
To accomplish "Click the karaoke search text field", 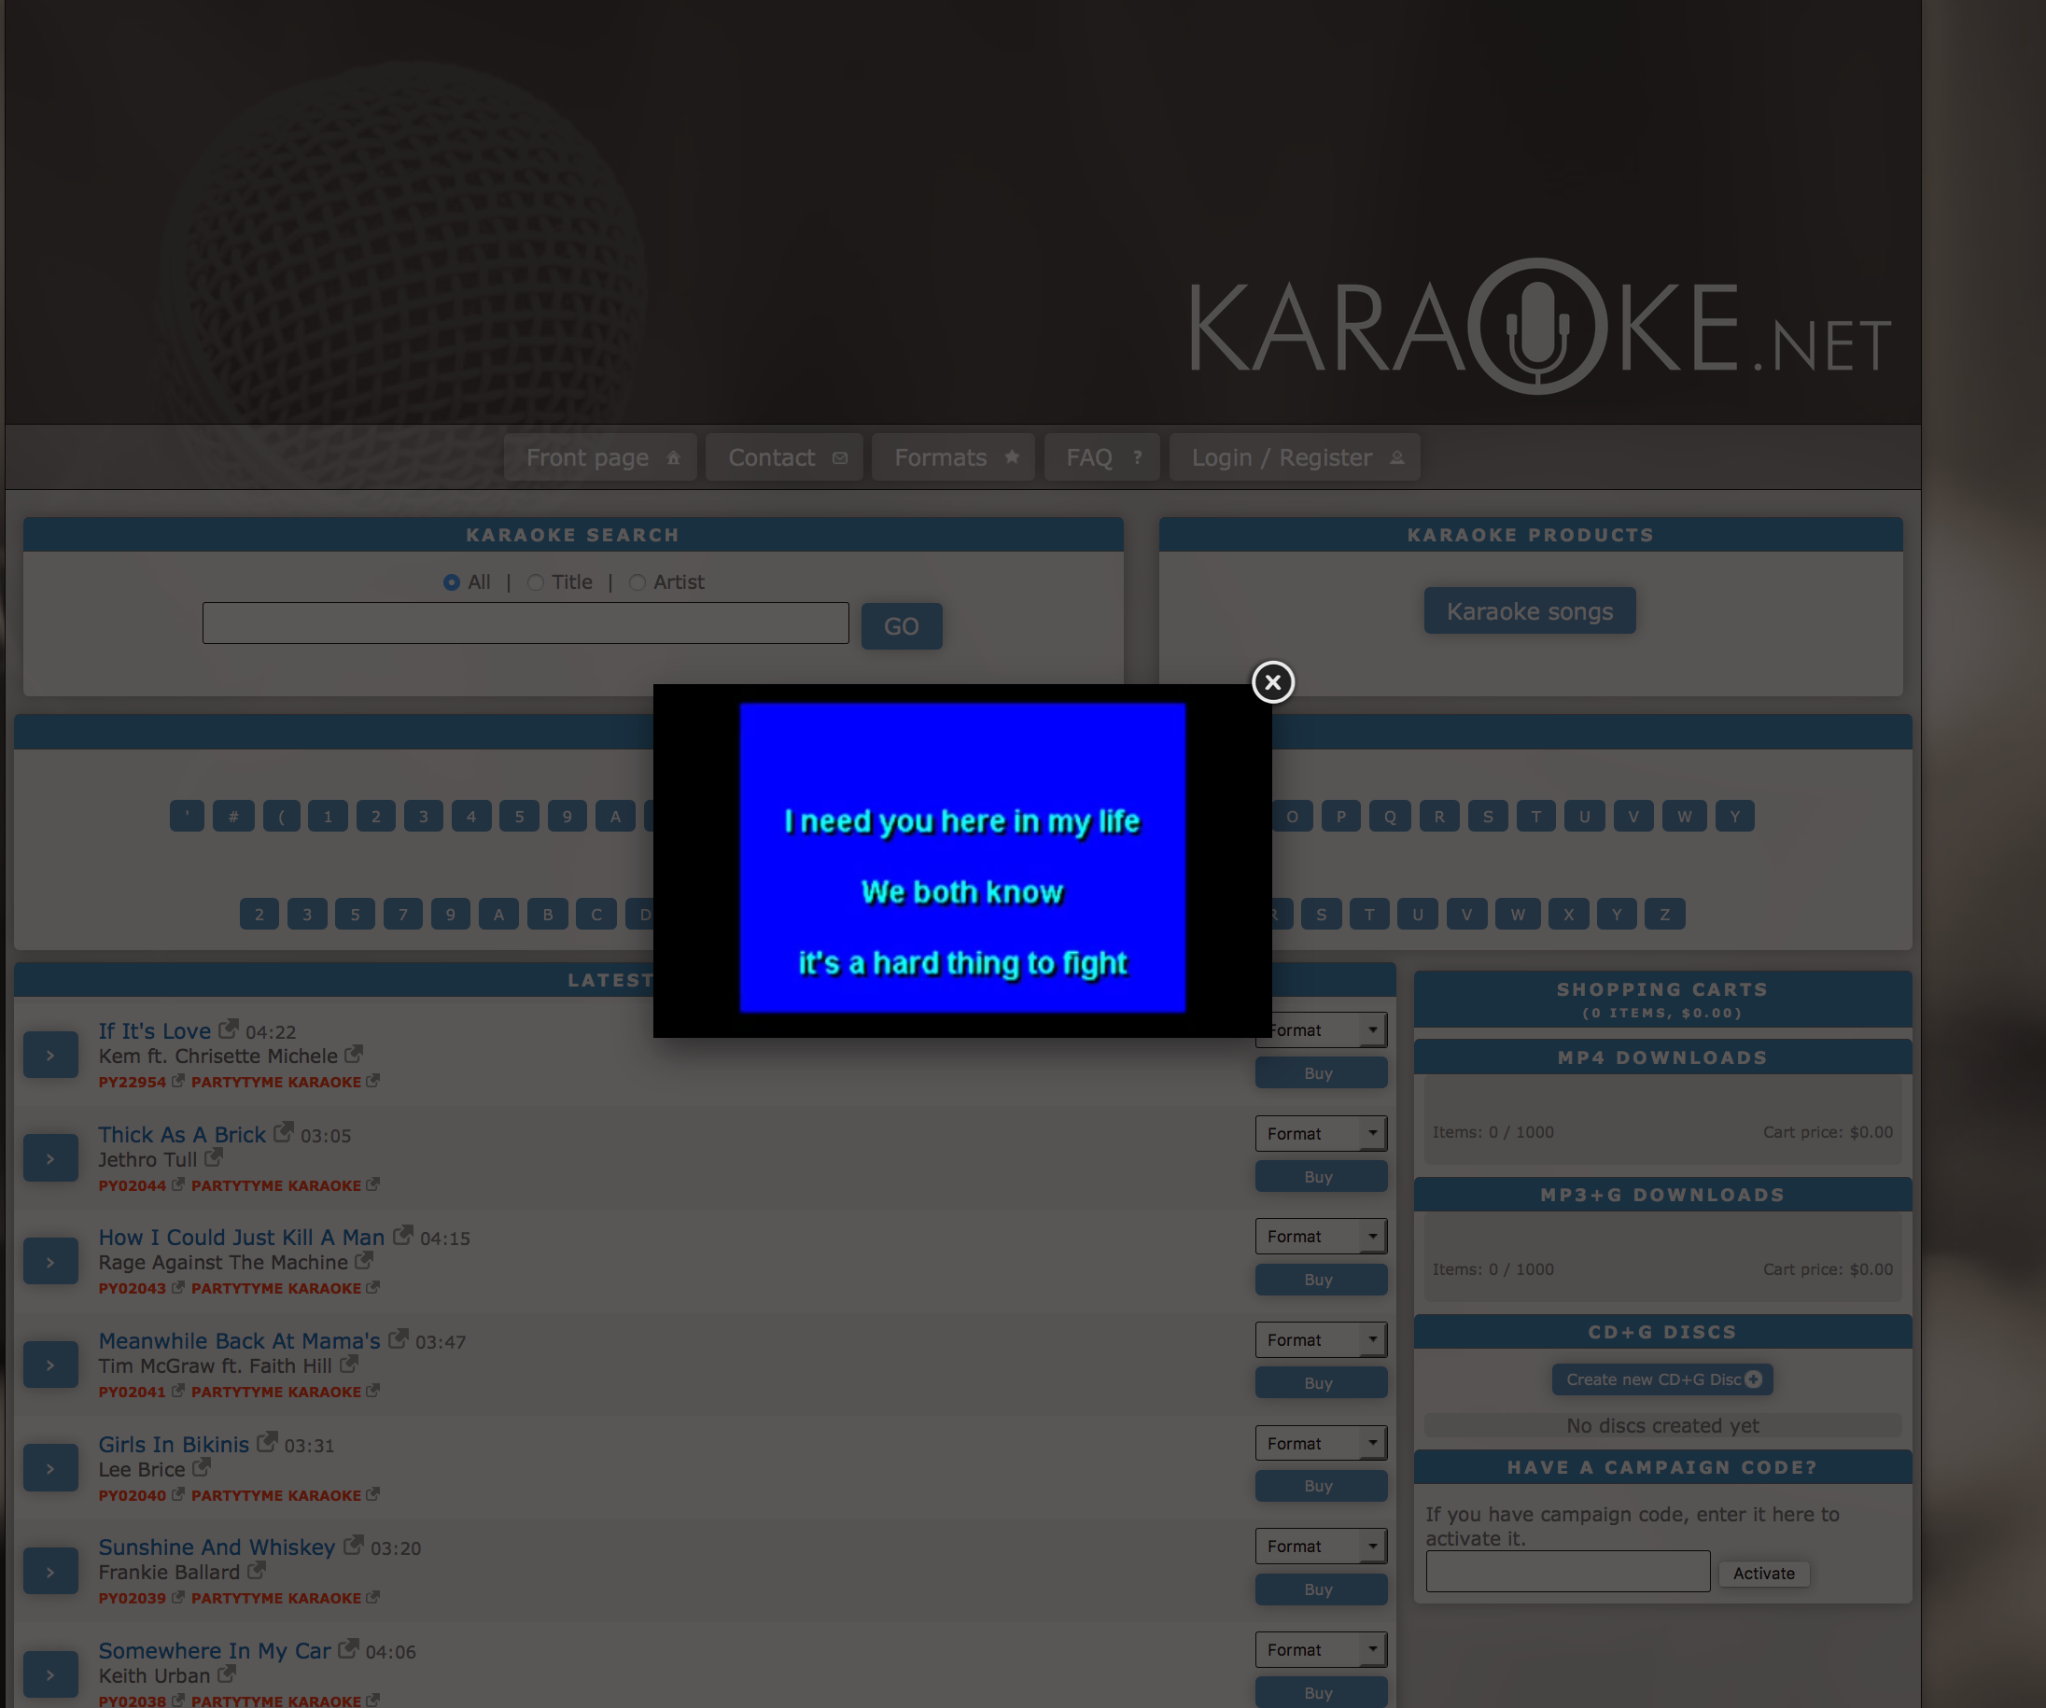I will point(526,623).
